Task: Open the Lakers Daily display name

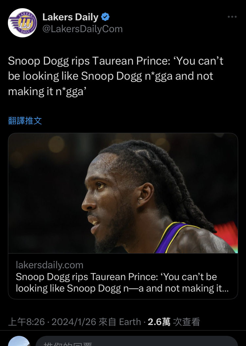Action: coord(70,17)
